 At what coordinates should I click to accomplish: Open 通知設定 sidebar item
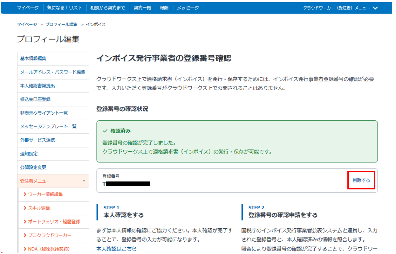coord(54,154)
